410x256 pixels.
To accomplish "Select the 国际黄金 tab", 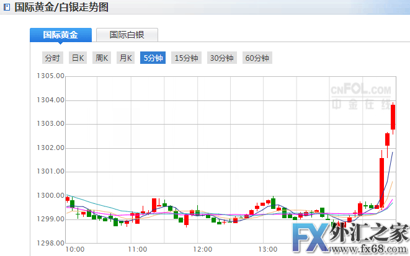I will (x=61, y=35).
